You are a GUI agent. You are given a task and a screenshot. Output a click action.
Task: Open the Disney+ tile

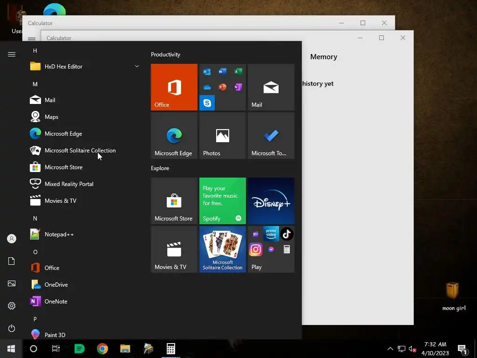click(271, 201)
